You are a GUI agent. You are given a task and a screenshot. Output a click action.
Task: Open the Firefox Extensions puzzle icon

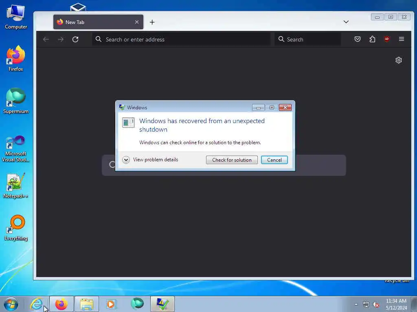click(372, 39)
